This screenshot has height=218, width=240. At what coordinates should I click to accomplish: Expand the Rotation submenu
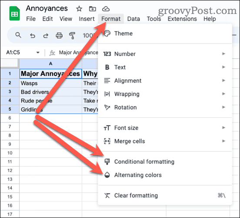(165, 107)
